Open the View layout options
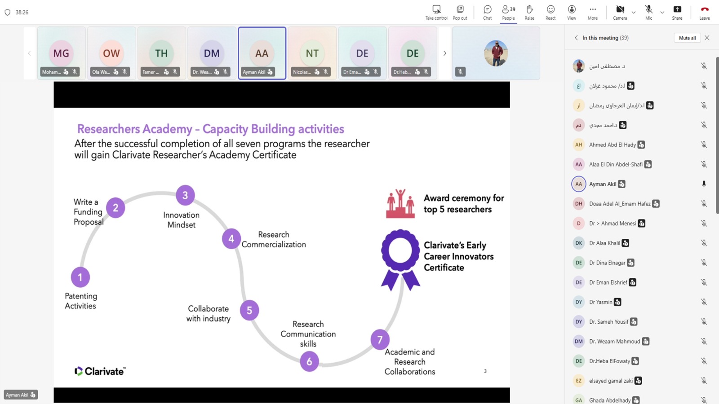Screen dimensions: 719x404 pos(571,12)
